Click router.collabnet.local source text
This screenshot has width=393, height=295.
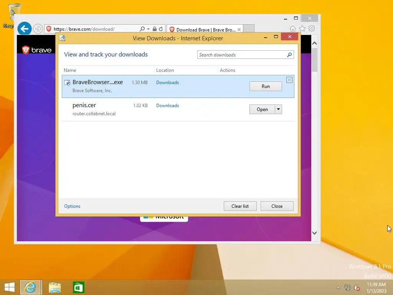point(94,114)
